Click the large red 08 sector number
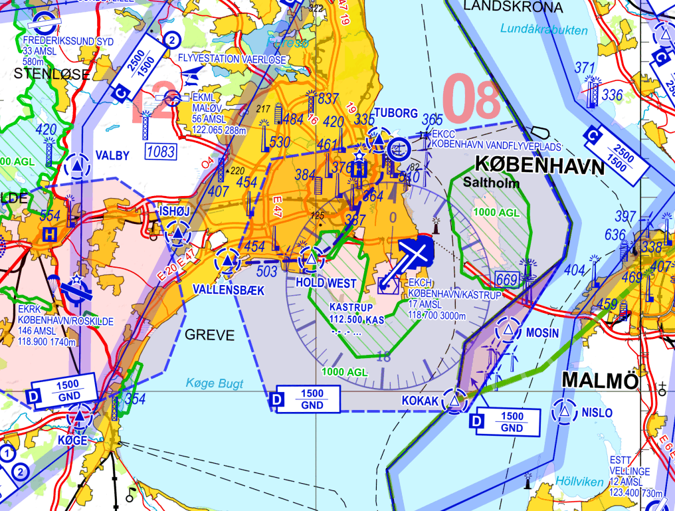Screen dimensions: 675x511 coord(471,98)
